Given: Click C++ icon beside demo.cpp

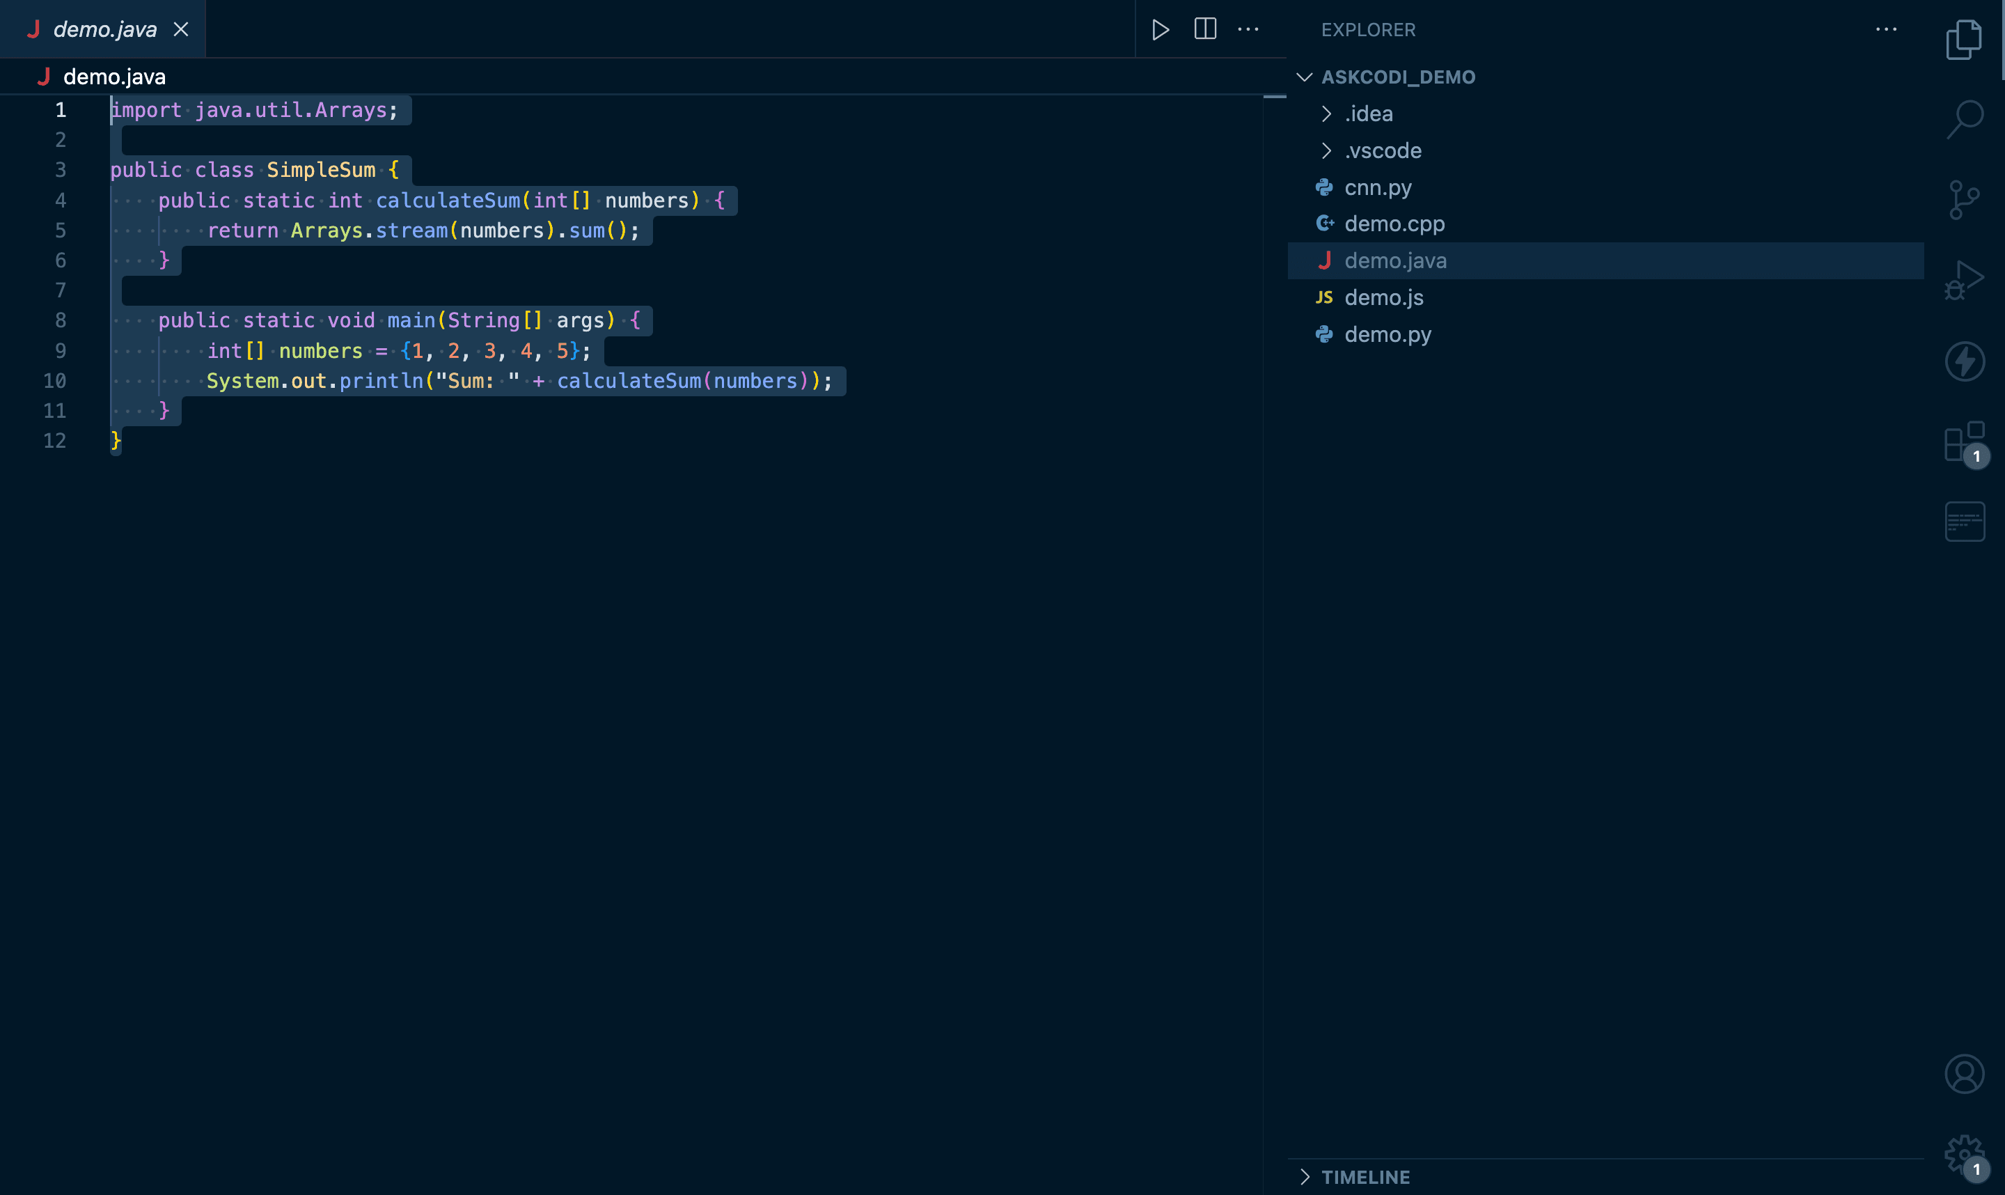Looking at the screenshot, I should (x=1324, y=223).
